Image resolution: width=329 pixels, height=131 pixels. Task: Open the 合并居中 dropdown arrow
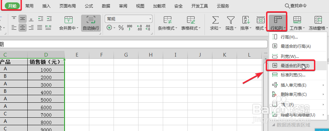tap(77, 28)
